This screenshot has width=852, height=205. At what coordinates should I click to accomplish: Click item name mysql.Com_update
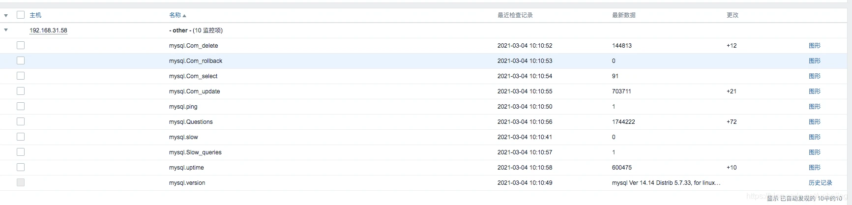point(194,91)
